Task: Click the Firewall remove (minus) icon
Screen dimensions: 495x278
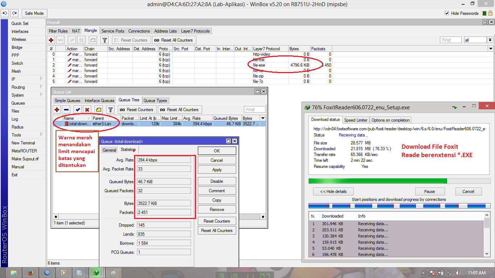Action: pyautogui.click(x=61, y=40)
